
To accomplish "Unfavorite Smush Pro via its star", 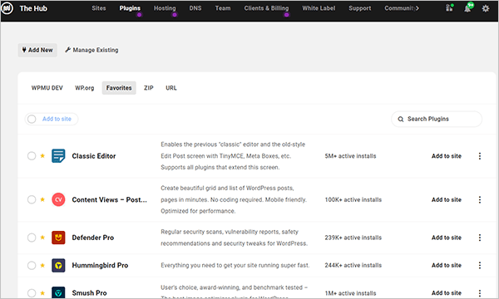I will [42, 293].
